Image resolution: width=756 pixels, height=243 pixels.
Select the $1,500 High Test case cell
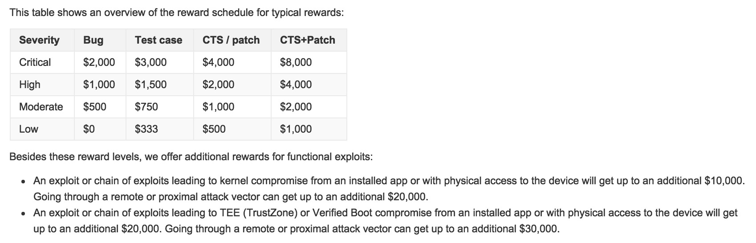(x=150, y=85)
